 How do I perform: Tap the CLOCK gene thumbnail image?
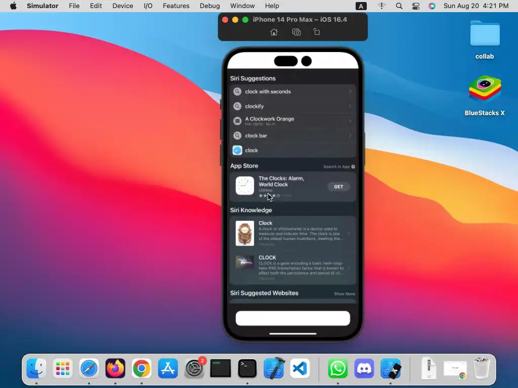[245, 262]
